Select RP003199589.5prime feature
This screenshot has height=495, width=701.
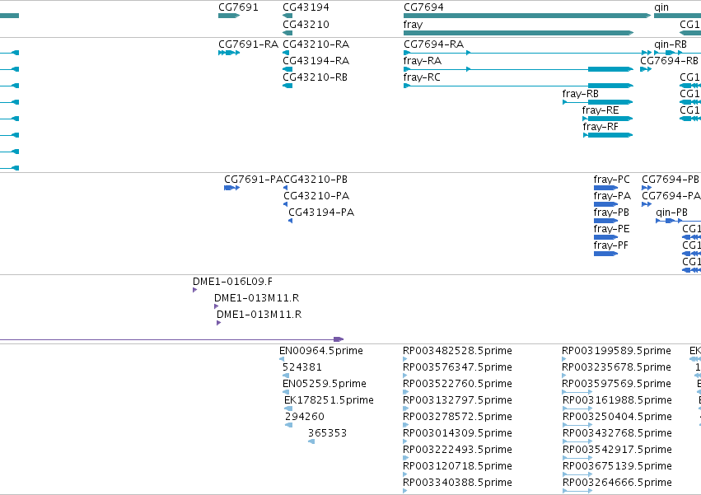(564, 359)
